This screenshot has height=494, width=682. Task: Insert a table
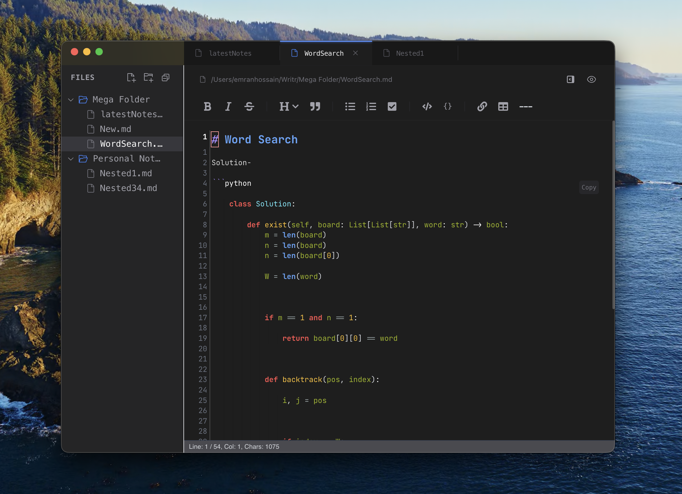503,106
